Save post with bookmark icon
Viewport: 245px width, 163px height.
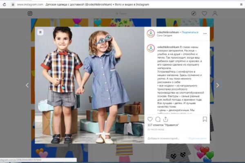tap(205, 119)
